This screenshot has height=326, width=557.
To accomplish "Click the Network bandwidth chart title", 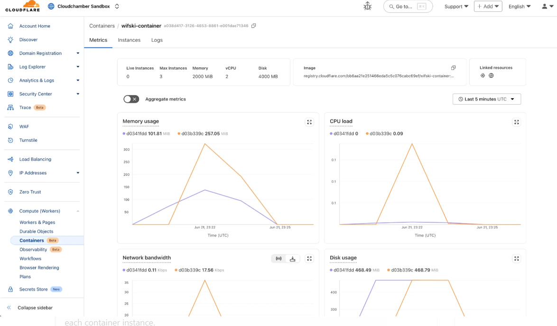I will click(147, 258).
